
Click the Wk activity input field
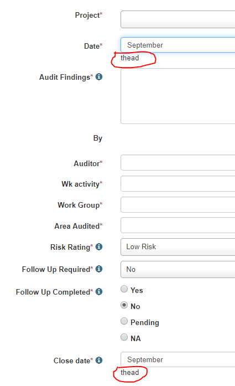[177, 184]
